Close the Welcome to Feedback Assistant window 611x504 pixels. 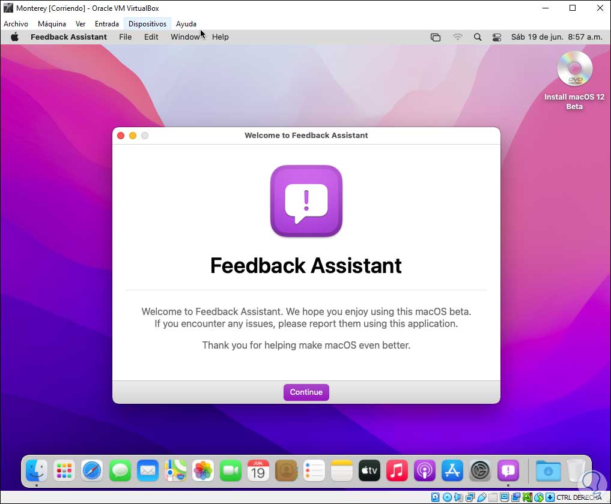[121, 136]
